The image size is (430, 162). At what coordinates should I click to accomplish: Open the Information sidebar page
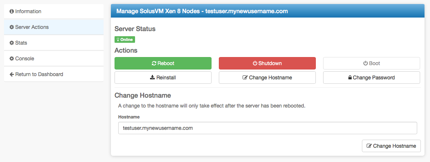pyautogui.click(x=28, y=12)
